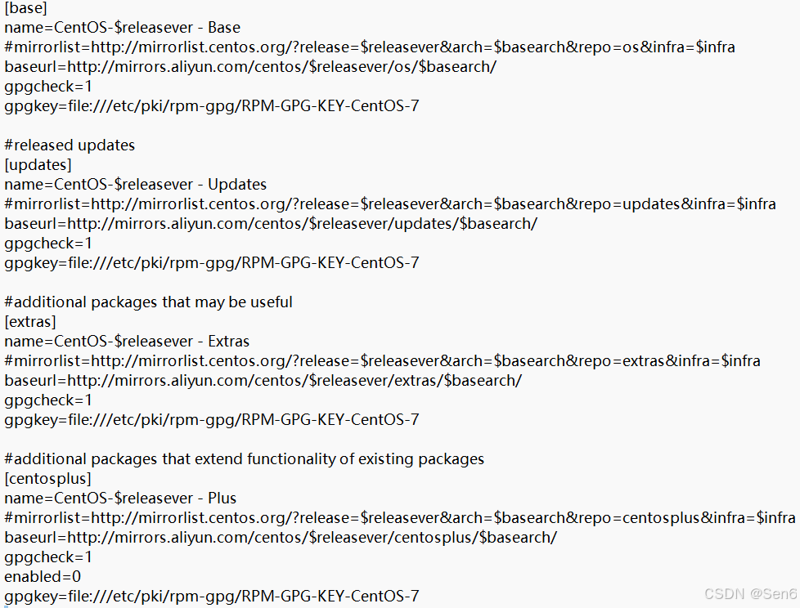This screenshot has width=800, height=608.
Task: Click 'name=CentOS-$releasever - Updates' line
Action: [x=135, y=185]
